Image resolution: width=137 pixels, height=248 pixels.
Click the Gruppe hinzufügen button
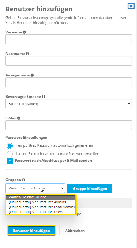click(x=90, y=188)
